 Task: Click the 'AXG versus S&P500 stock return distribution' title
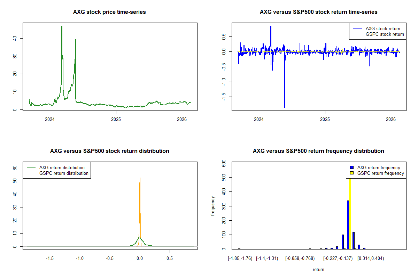click(110, 151)
